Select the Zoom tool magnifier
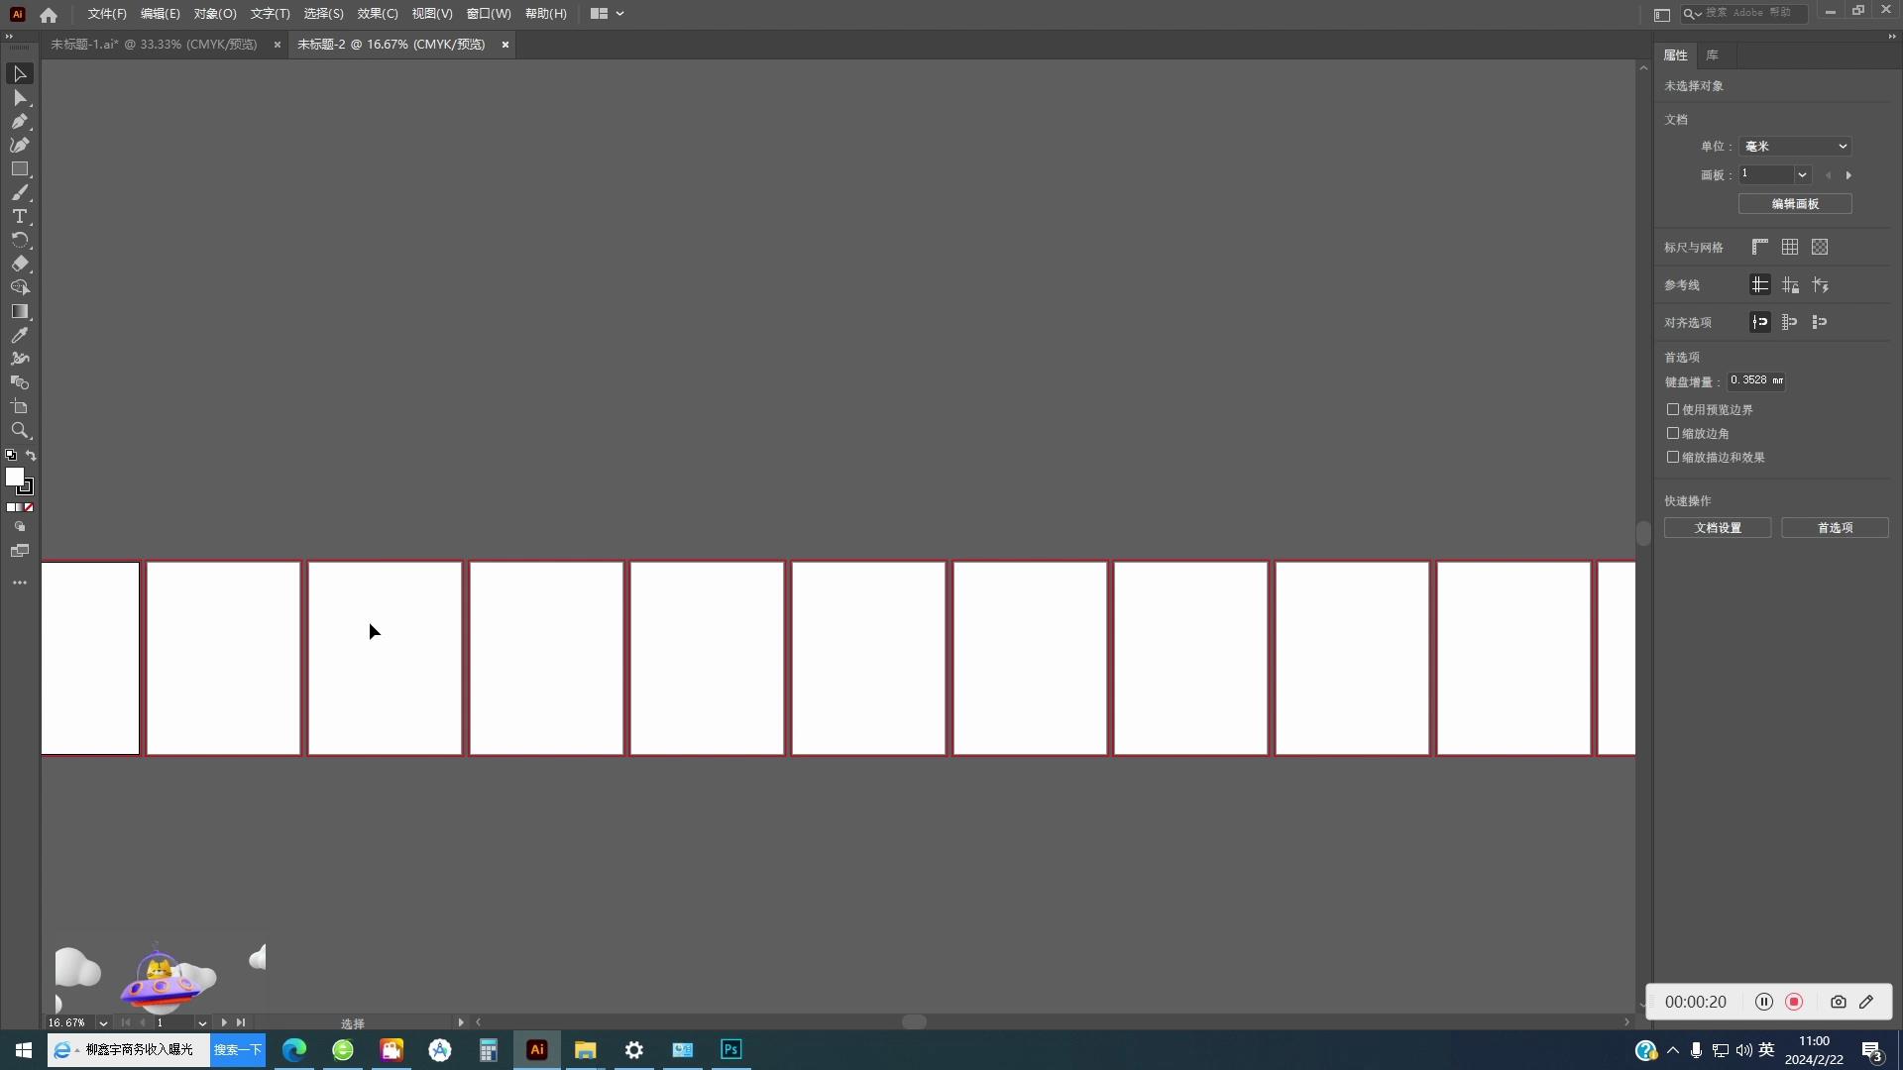This screenshot has width=1903, height=1070. coord(19,431)
